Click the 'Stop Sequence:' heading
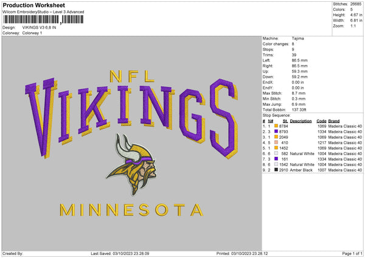This screenshot has width=365, height=258. [x=277, y=115]
